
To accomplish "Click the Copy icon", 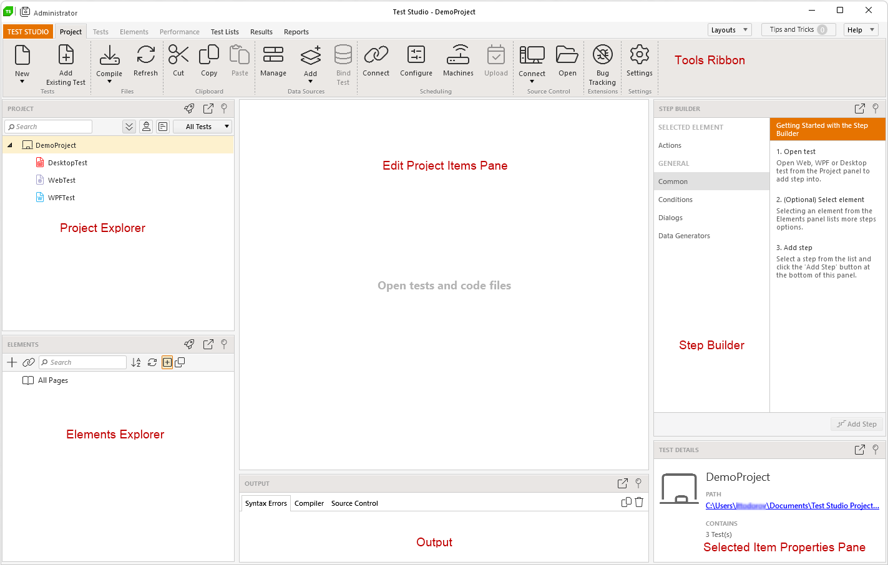I will 209,55.
